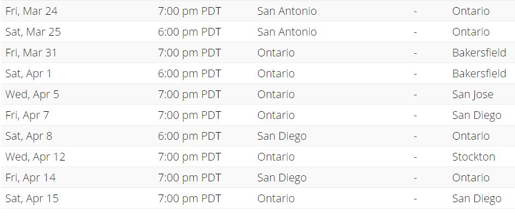Click the Wed, Apr 12 date cell

pos(36,157)
